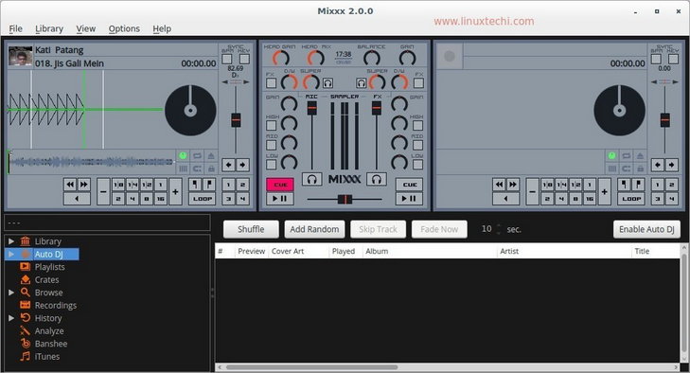Enable left deck BPM sync checkbox

click(x=227, y=59)
